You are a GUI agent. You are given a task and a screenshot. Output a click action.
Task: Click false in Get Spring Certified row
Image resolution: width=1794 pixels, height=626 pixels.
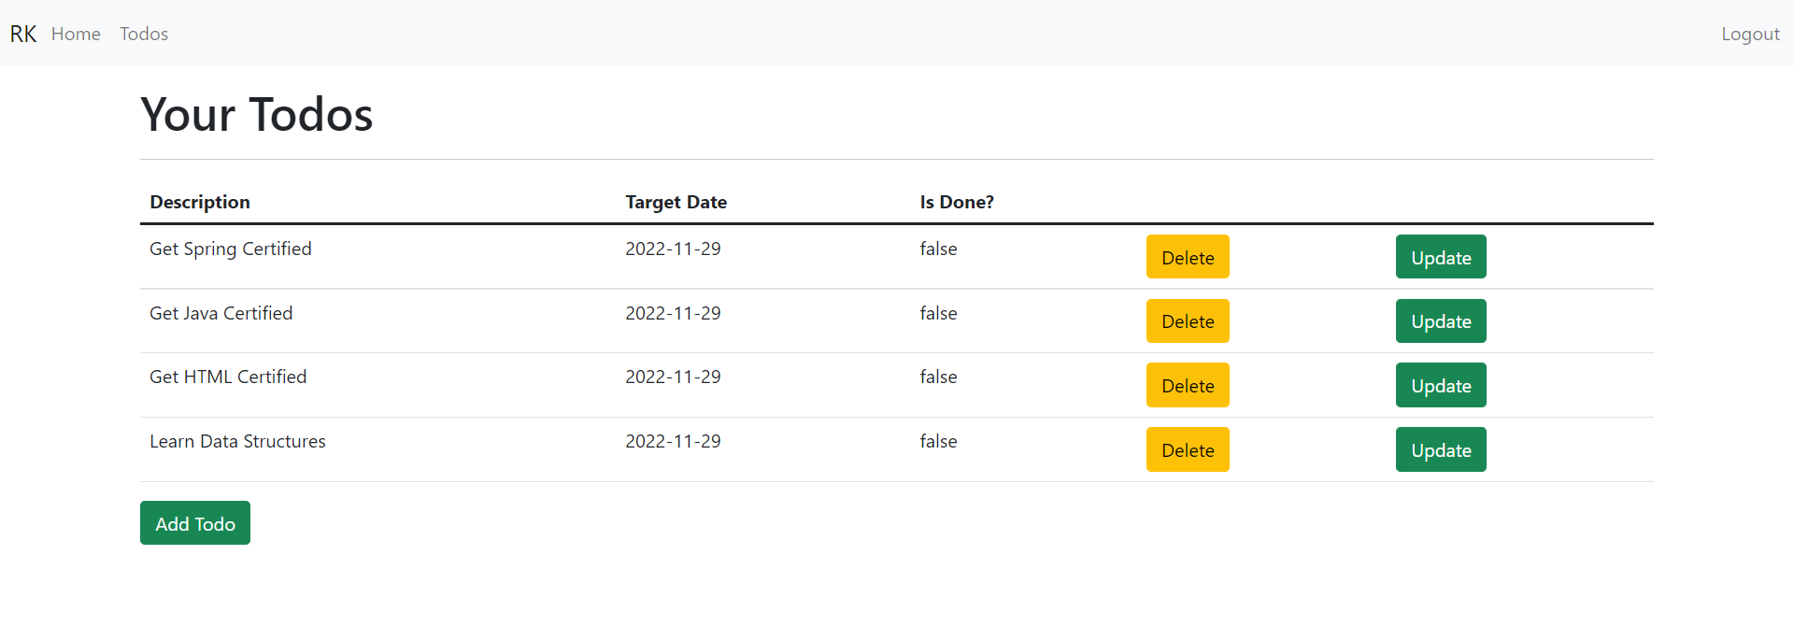pos(938,249)
